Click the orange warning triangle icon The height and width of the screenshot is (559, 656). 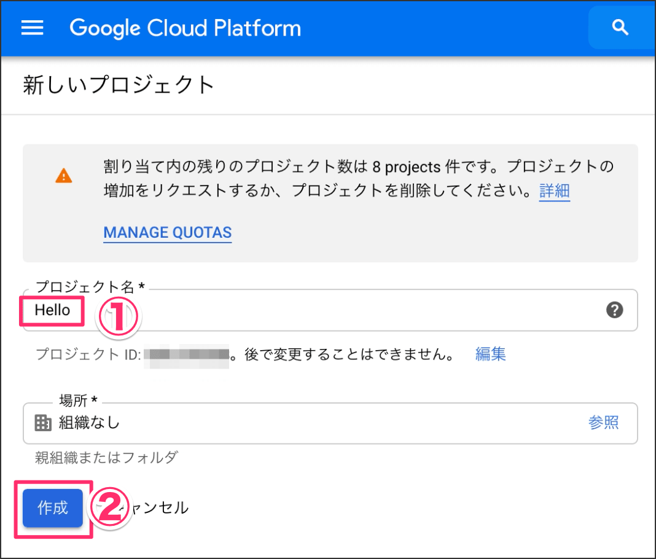[64, 176]
